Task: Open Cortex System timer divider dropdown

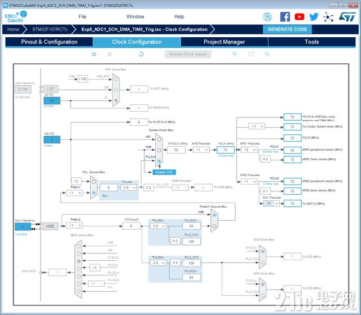Action: (x=257, y=126)
